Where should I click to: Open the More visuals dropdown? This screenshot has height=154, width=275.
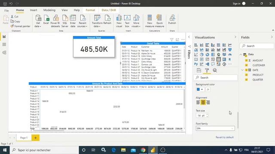click(x=136, y=21)
